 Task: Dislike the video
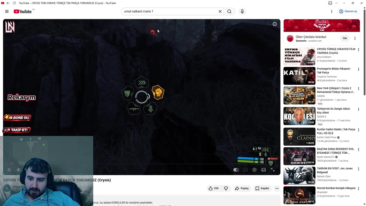pyautogui.click(x=226, y=188)
